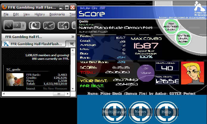This screenshot has width=207, height=124.
Task: Turn Mute Off in score screen
Action: click(x=102, y=8)
